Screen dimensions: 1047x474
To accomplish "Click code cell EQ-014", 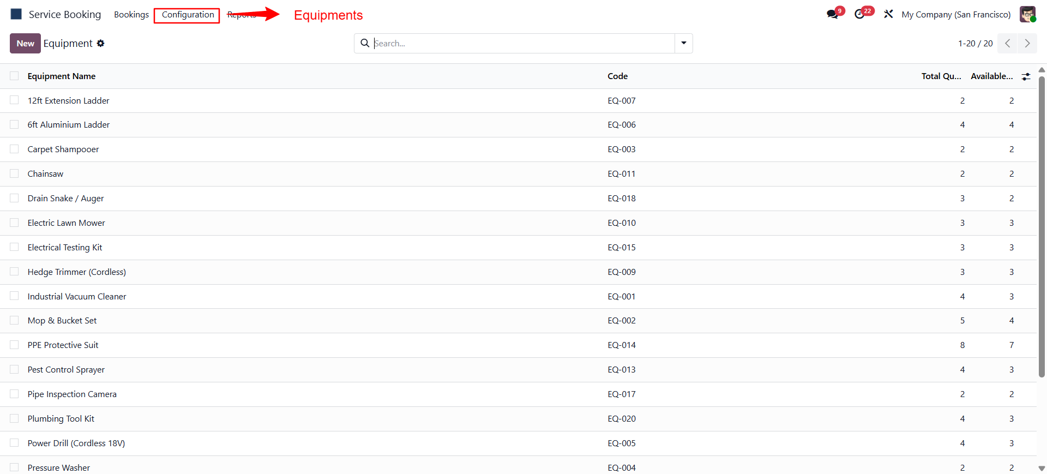I will tap(622, 345).
